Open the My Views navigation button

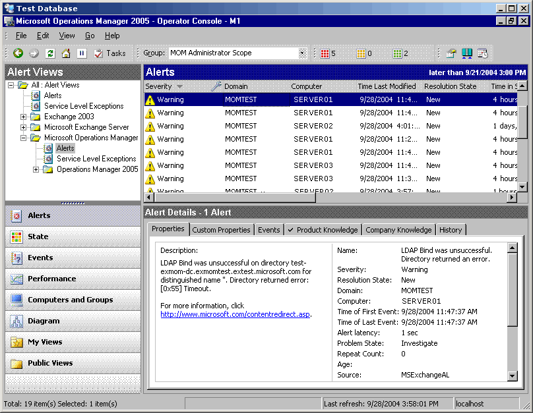click(73, 342)
